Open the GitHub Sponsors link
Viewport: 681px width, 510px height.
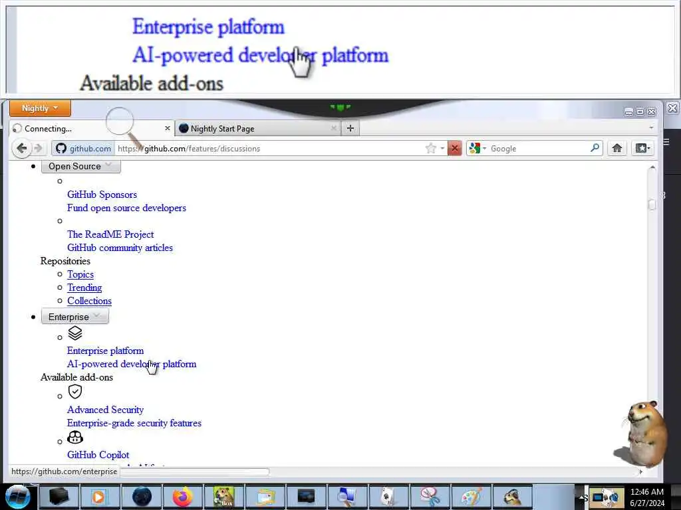tap(102, 195)
